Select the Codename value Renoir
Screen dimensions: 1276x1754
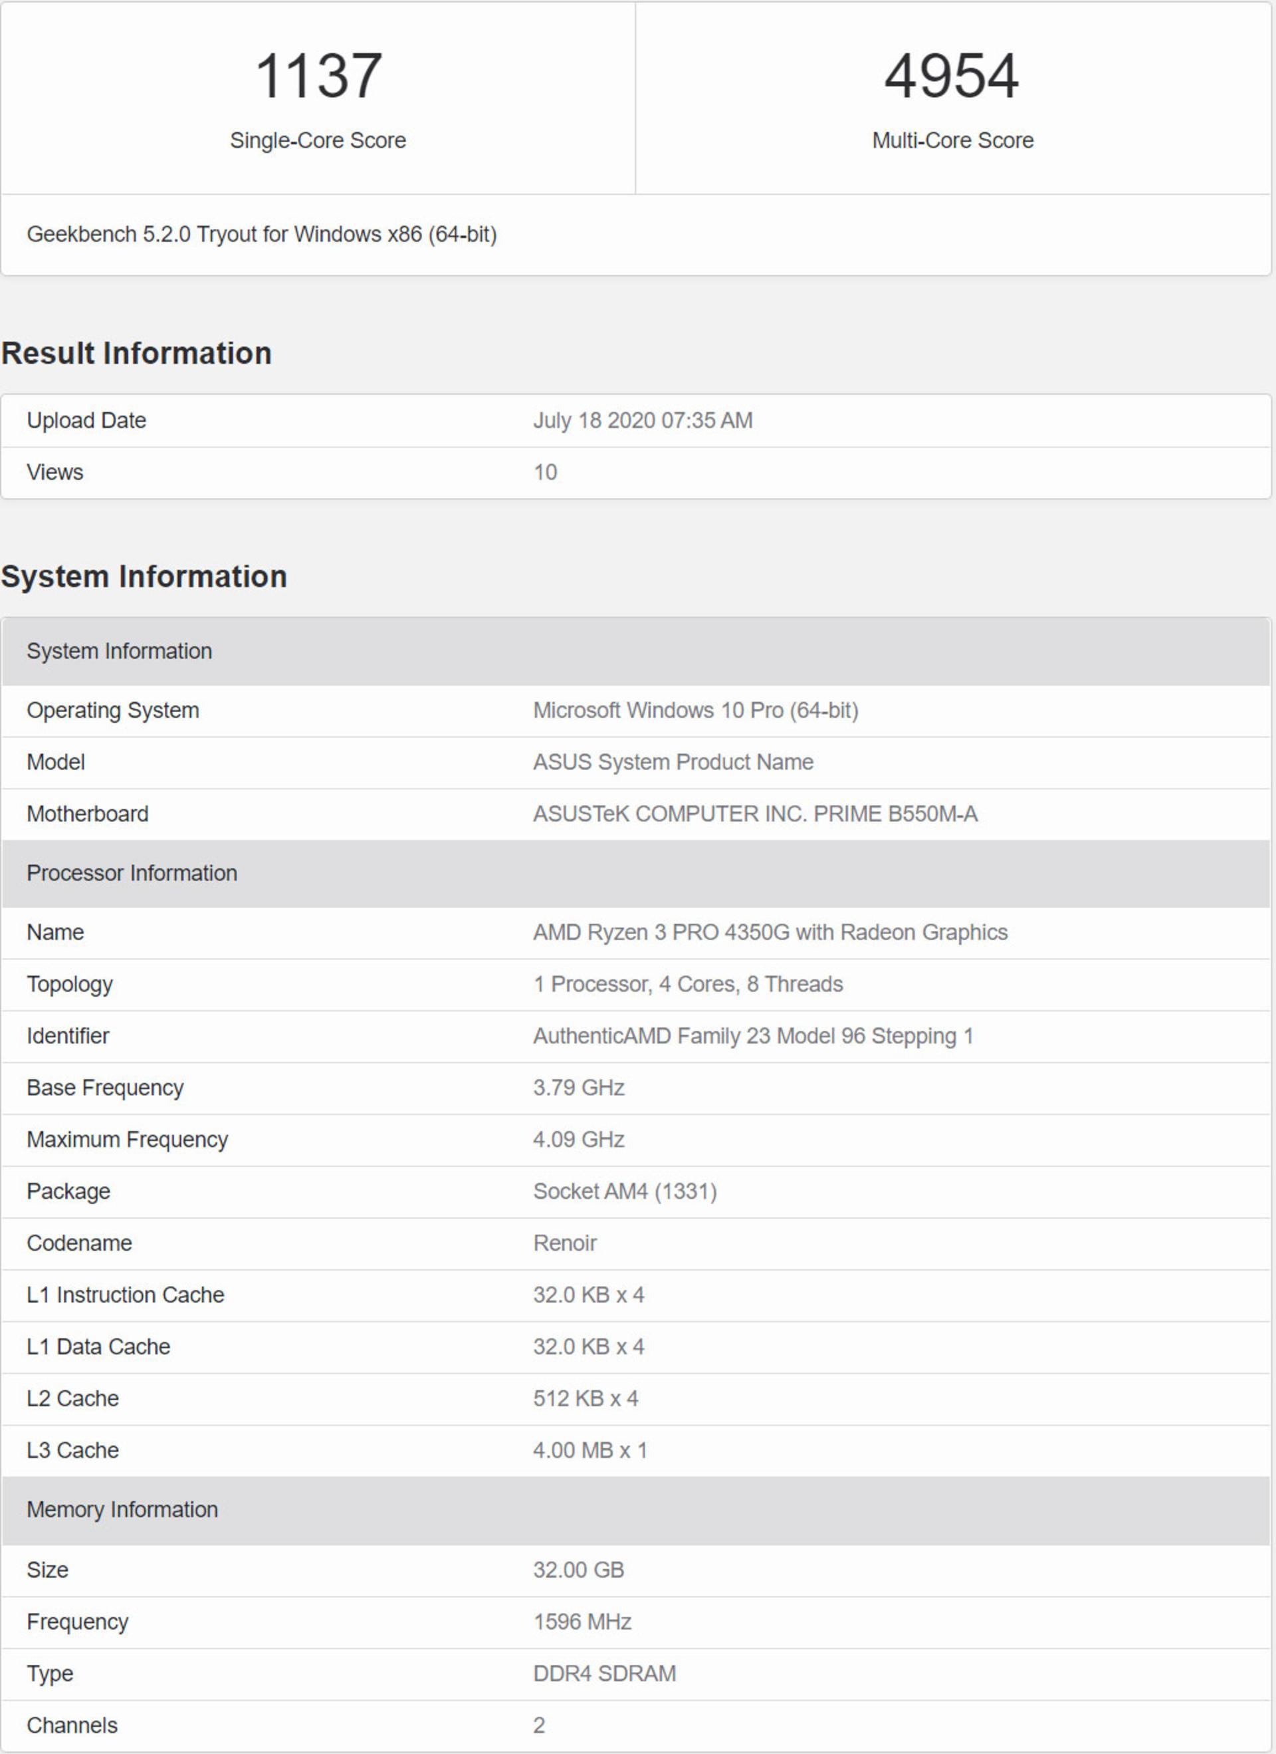[x=565, y=1243]
